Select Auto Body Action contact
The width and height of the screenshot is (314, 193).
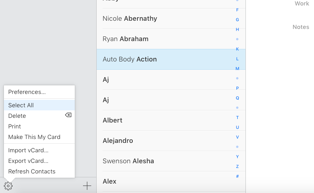[130, 59]
